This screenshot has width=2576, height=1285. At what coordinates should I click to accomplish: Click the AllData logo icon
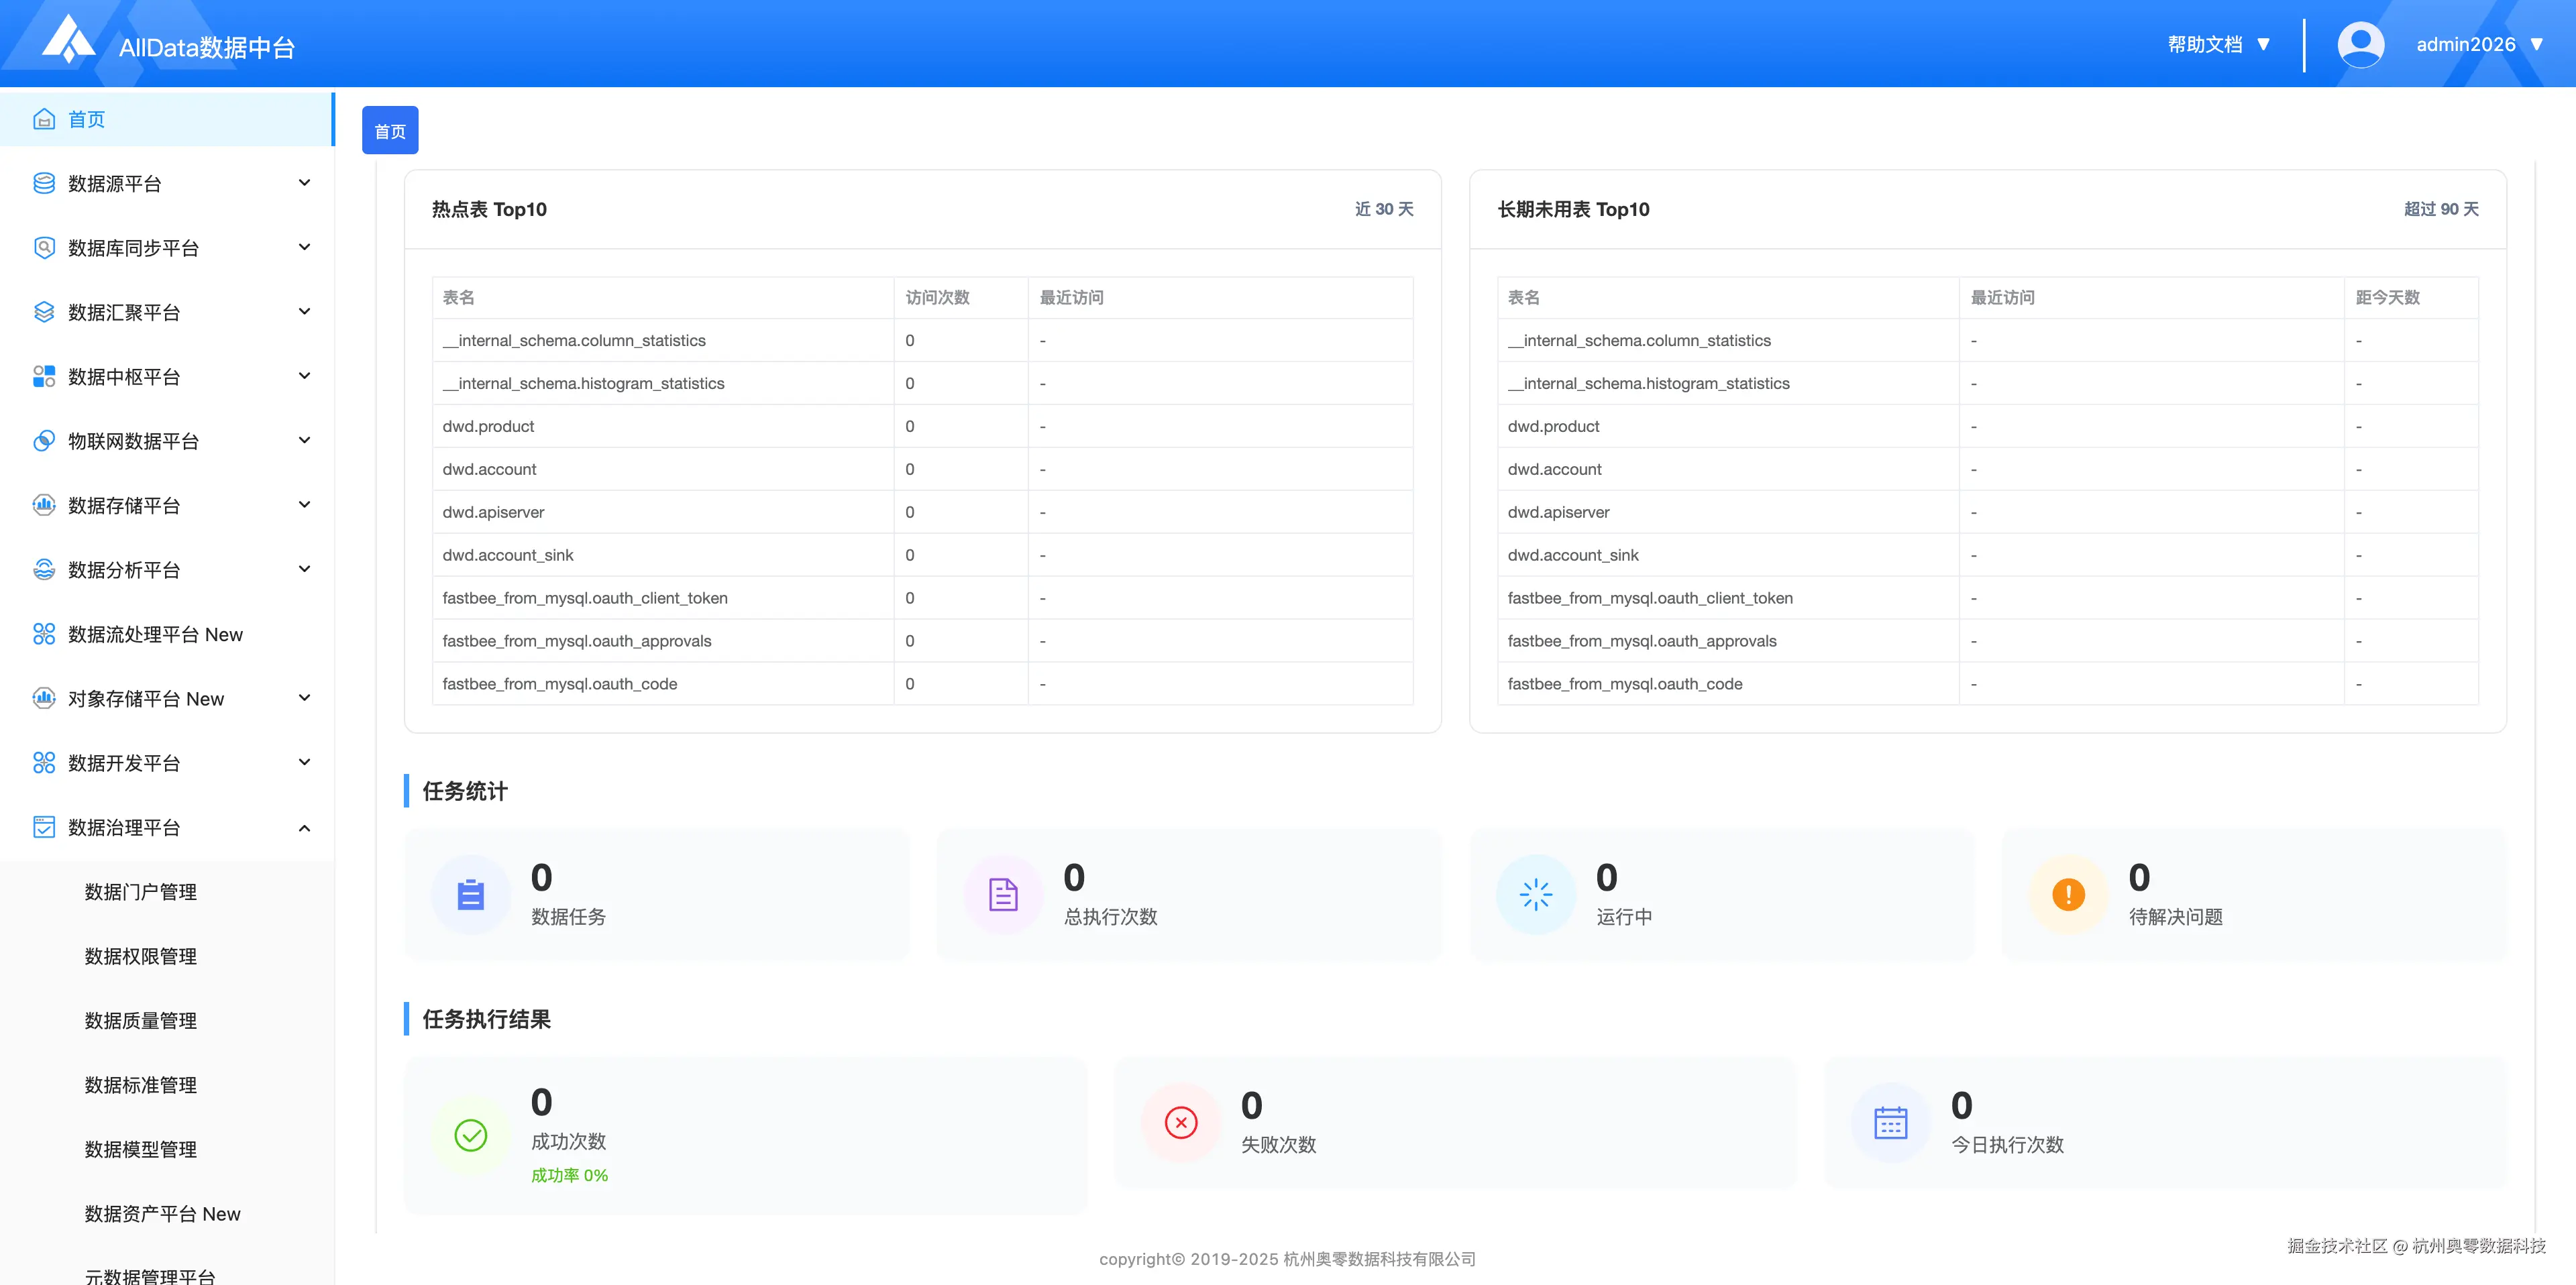[x=68, y=40]
